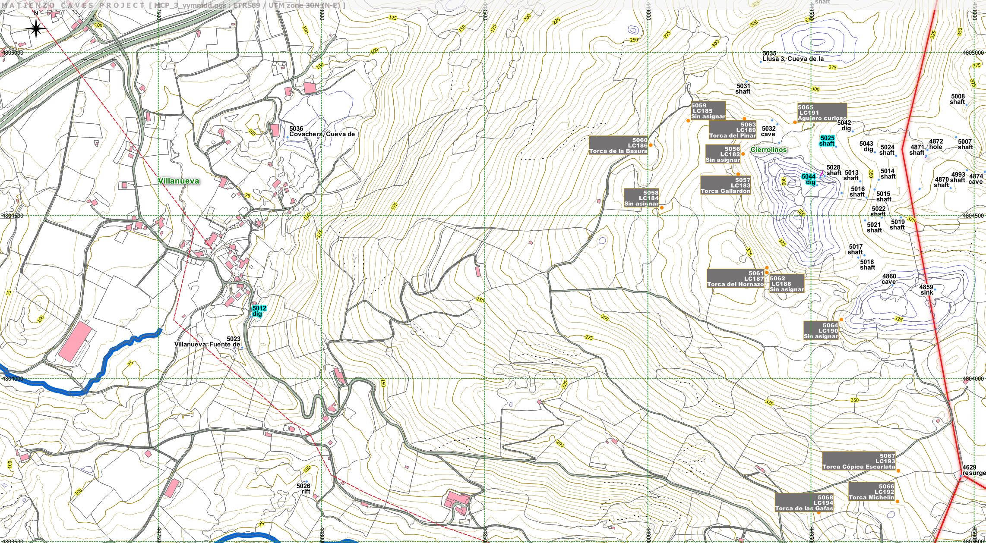This screenshot has width=986, height=543.
Task: Select the cyan 5012 dig label
Action: [259, 311]
